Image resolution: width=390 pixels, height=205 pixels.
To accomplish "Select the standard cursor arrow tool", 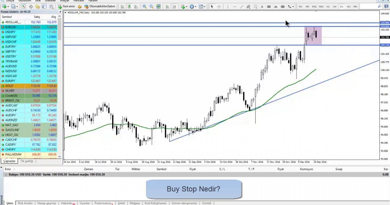I will click(x=212, y=7).
